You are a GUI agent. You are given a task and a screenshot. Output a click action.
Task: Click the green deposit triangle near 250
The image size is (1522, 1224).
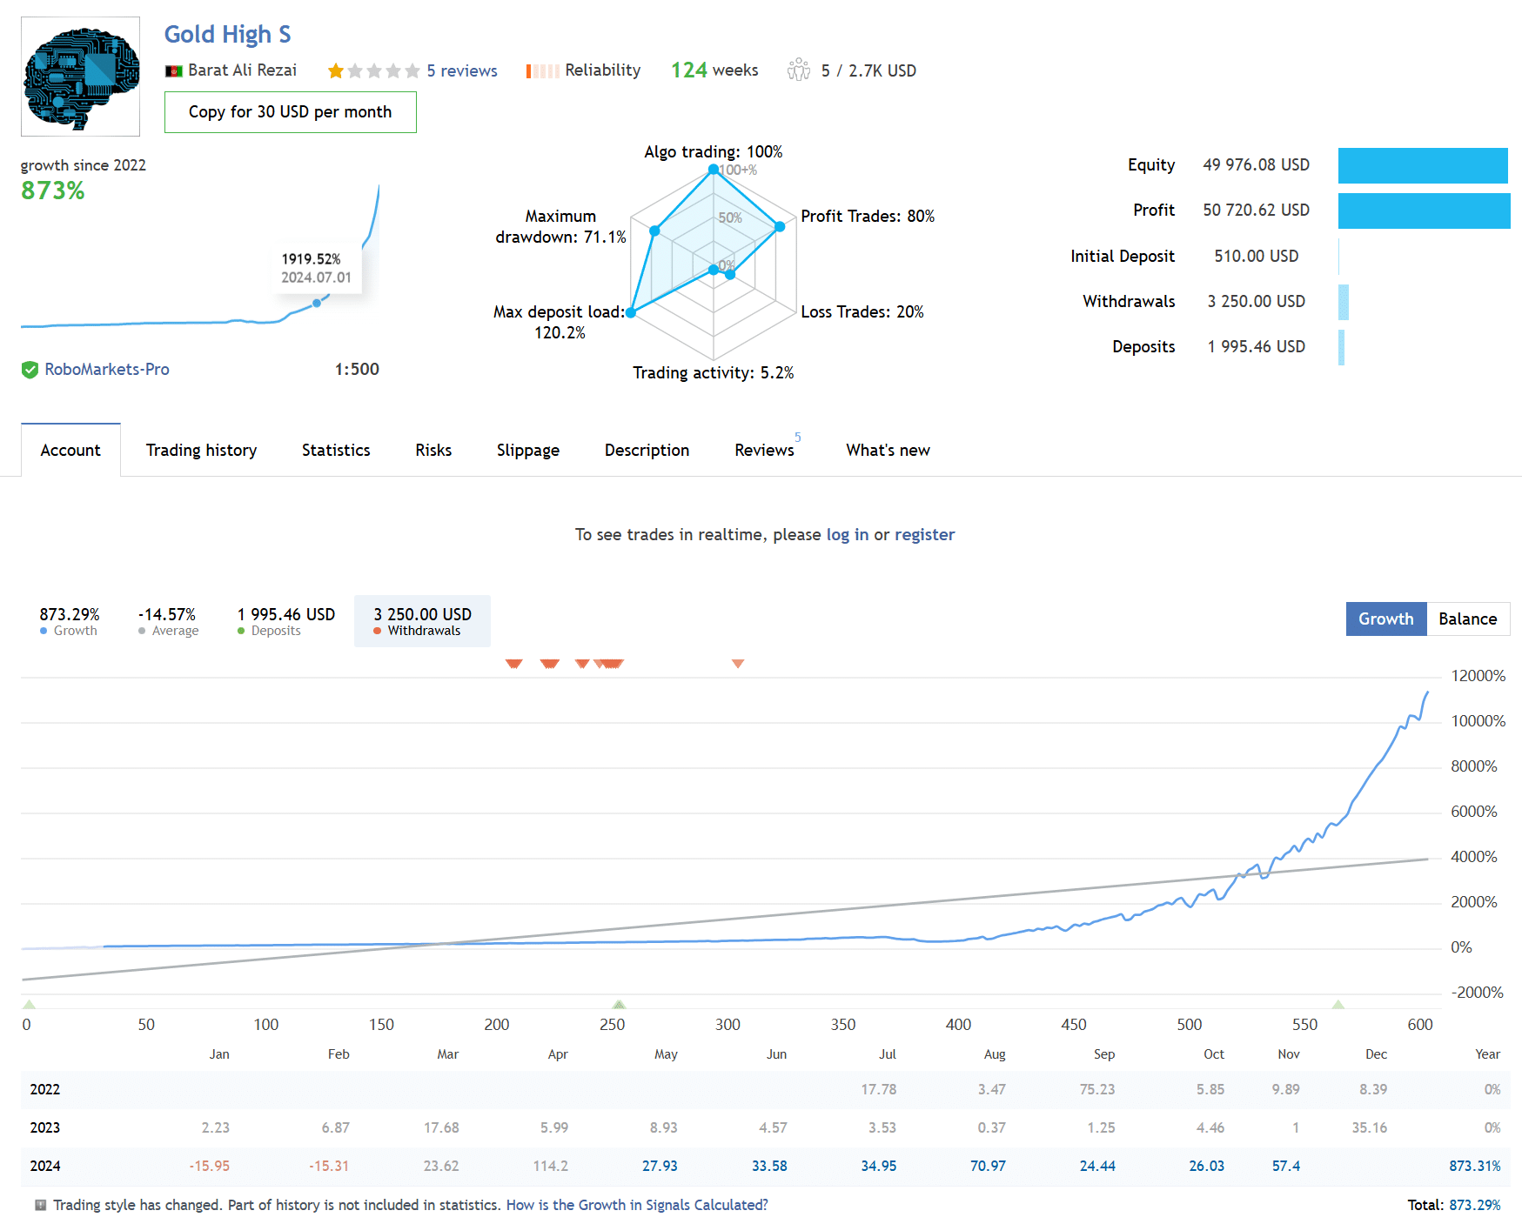pos(619,1005)
